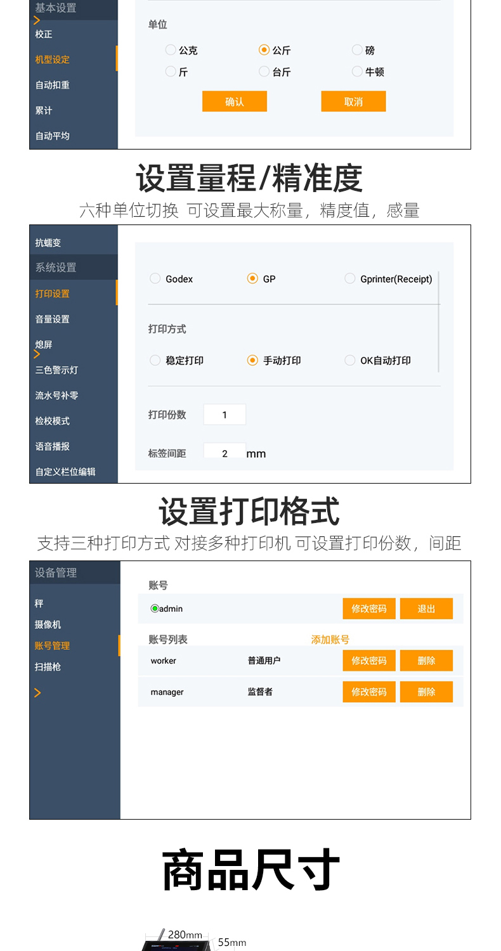
Task: Choose the Godex printer option
Action: coord(155,278)
